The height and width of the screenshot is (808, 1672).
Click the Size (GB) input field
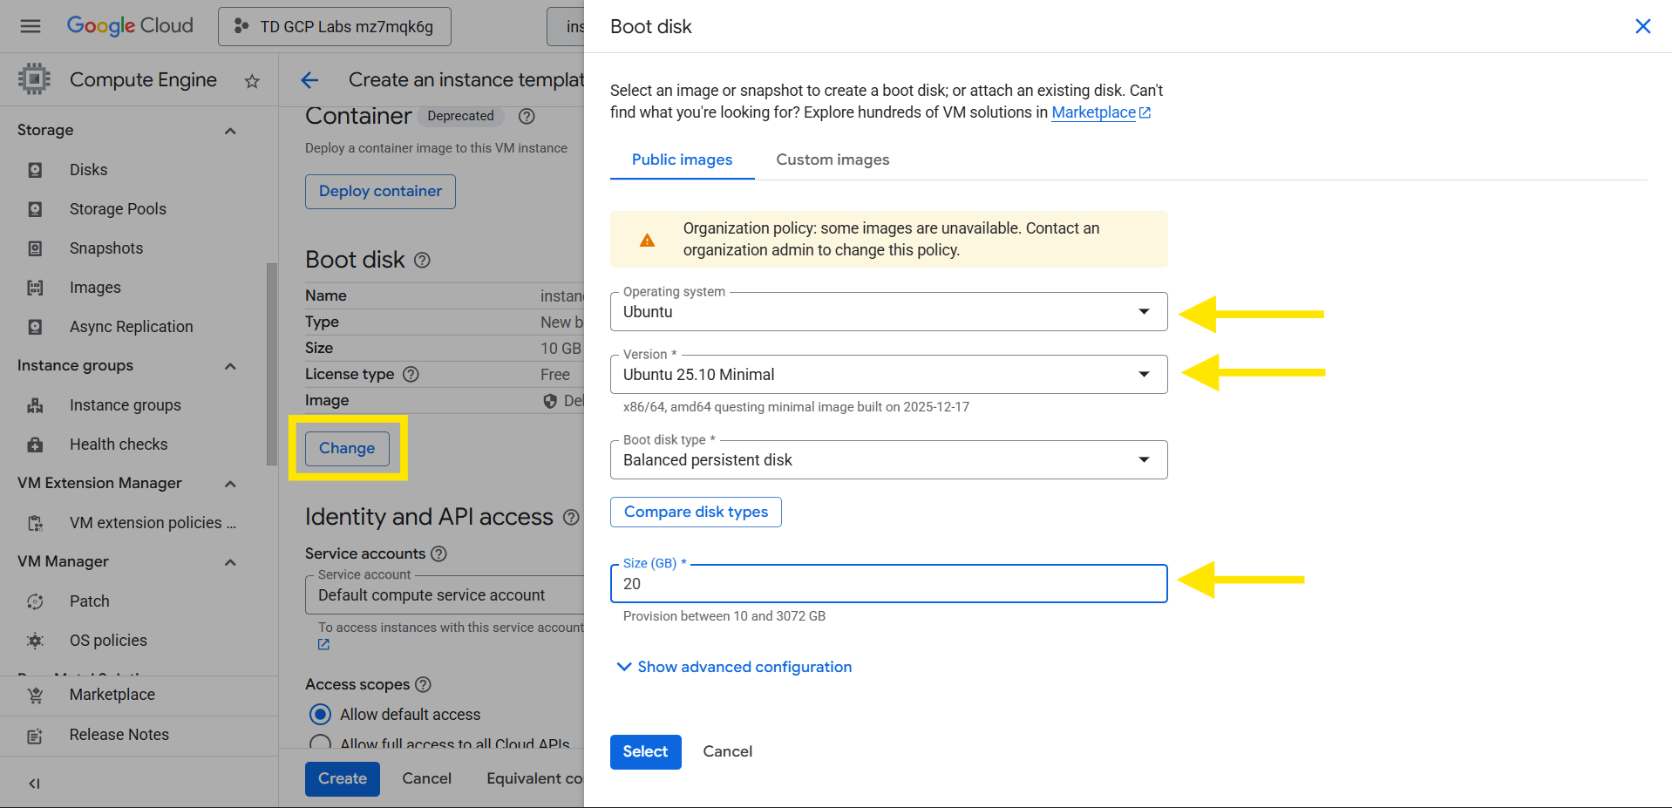(887, 584)
